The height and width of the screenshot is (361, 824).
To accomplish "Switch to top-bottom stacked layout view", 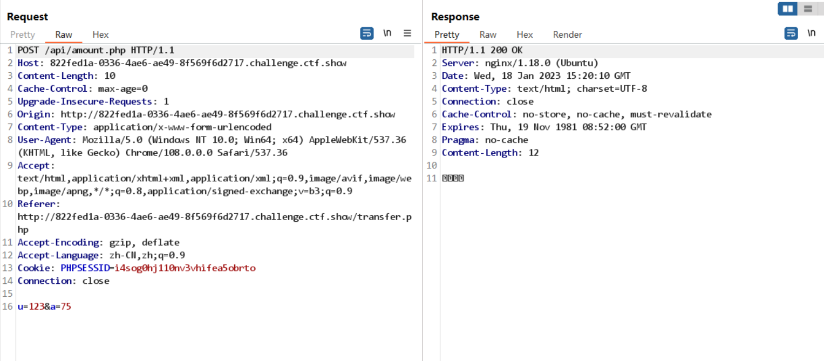I will [x=808, y=9].
